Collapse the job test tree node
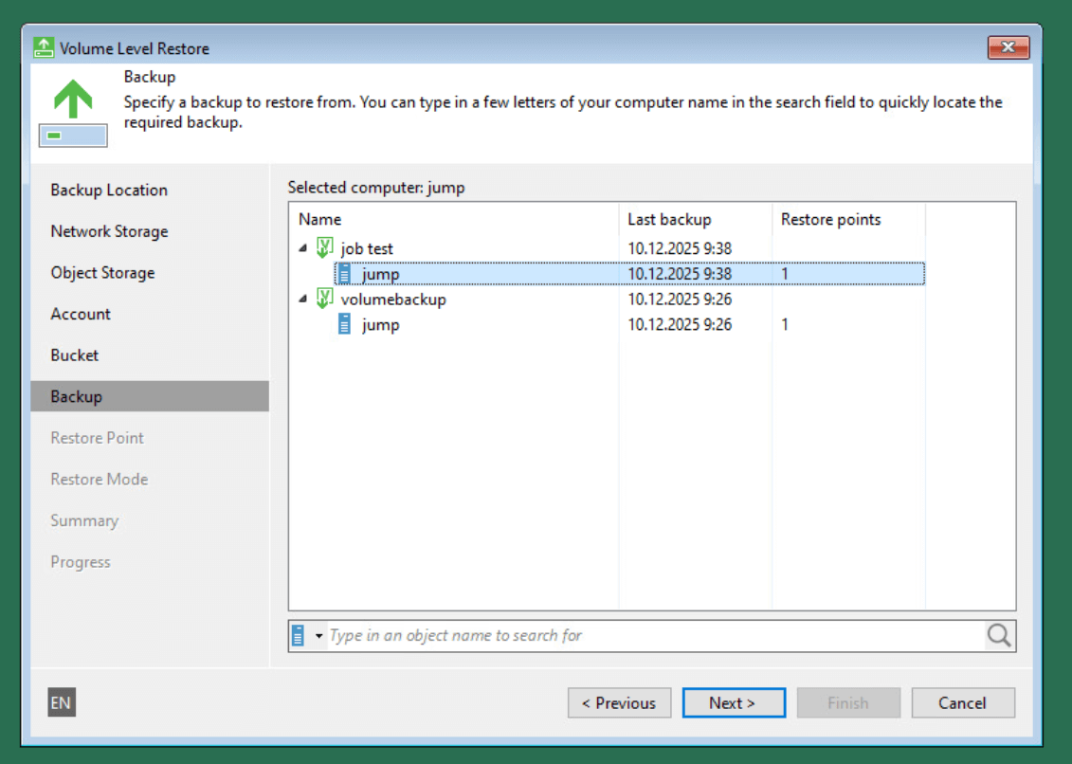Screen dimensions: 1072x764 coord(302,248)
